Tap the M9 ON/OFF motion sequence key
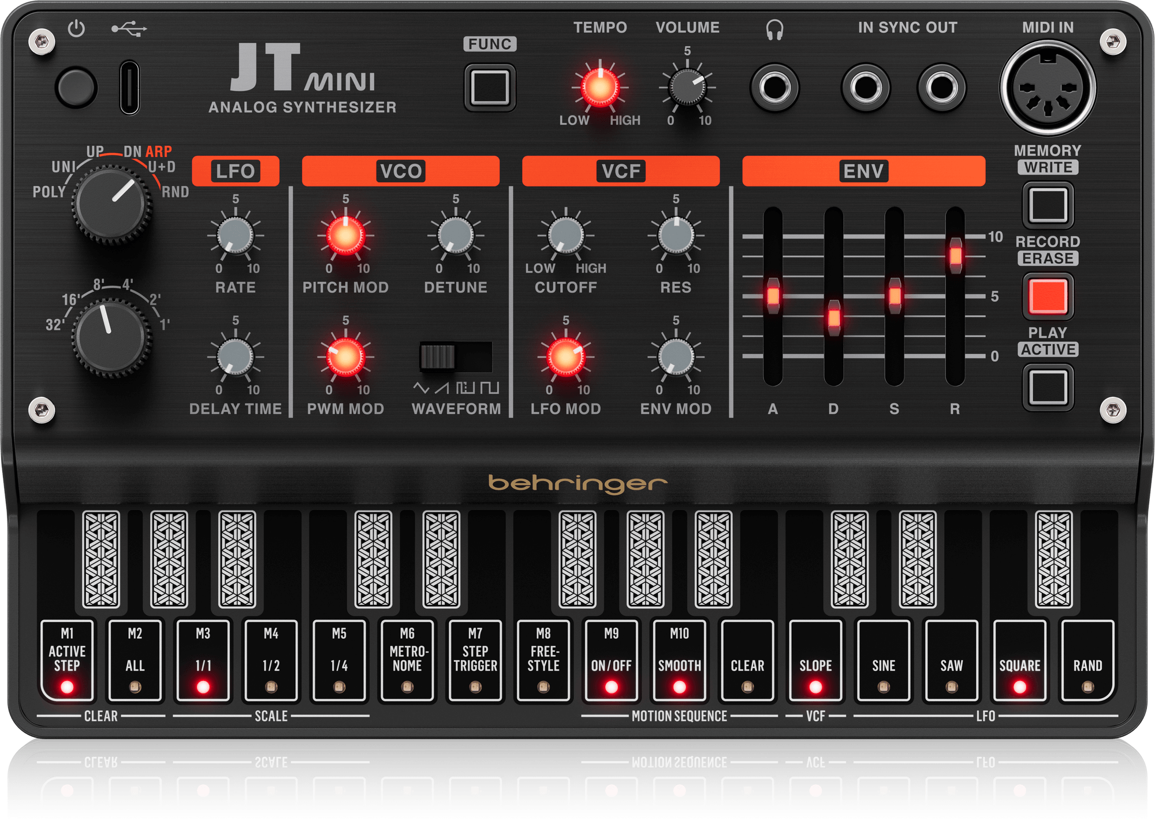Screen dimensions: 1155x820 [x=612, y=661]
